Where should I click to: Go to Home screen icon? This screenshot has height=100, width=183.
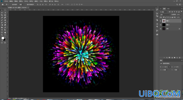pyautogui.click(x=3, y=5)
